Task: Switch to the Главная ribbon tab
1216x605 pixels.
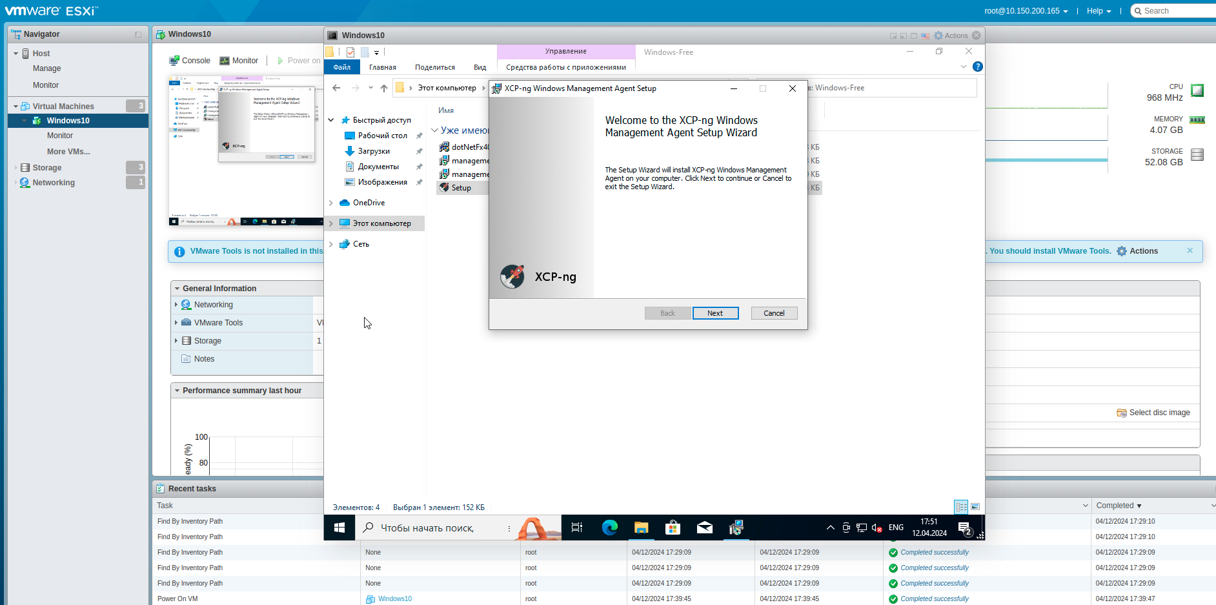Action: click(x=383, y=67)
